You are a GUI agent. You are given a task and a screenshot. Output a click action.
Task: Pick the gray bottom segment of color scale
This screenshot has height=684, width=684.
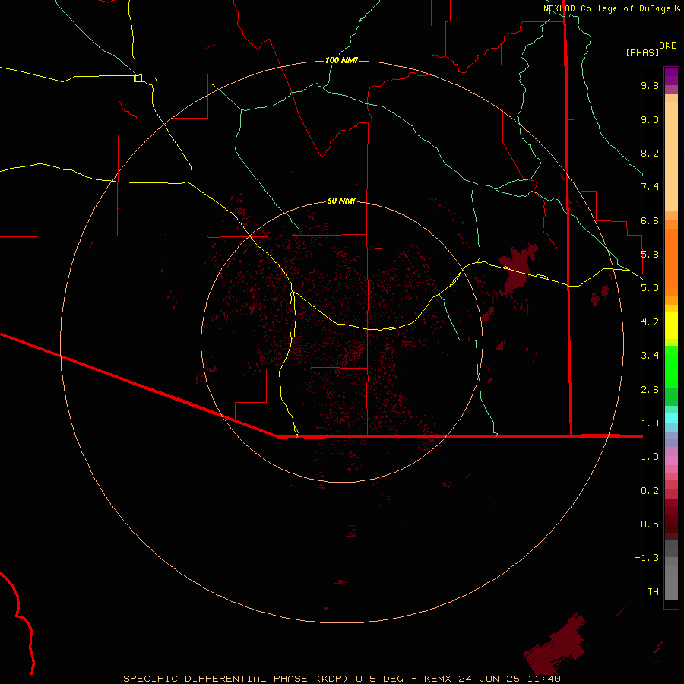tap(671, 582)
